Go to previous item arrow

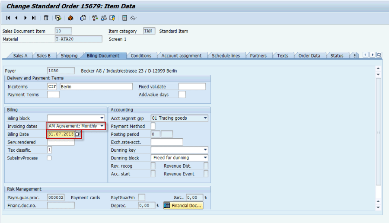(x=16, y=18)
